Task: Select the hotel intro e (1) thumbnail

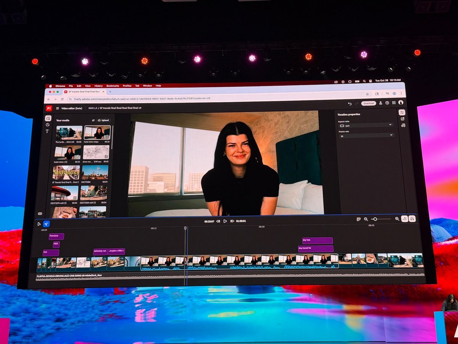Action: 68,152
